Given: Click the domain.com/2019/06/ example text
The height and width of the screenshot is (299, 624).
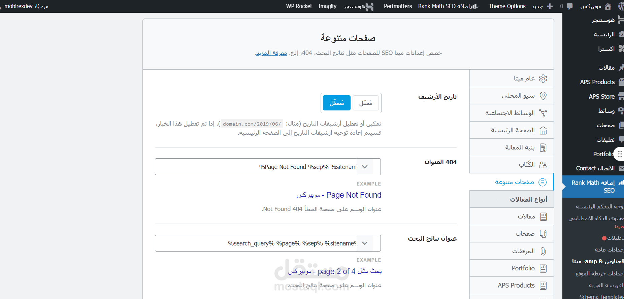Looking at the screenshot, I should click(x=252, y=124).
